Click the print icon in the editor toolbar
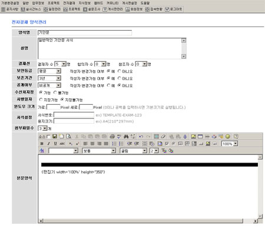 (112, 137)
